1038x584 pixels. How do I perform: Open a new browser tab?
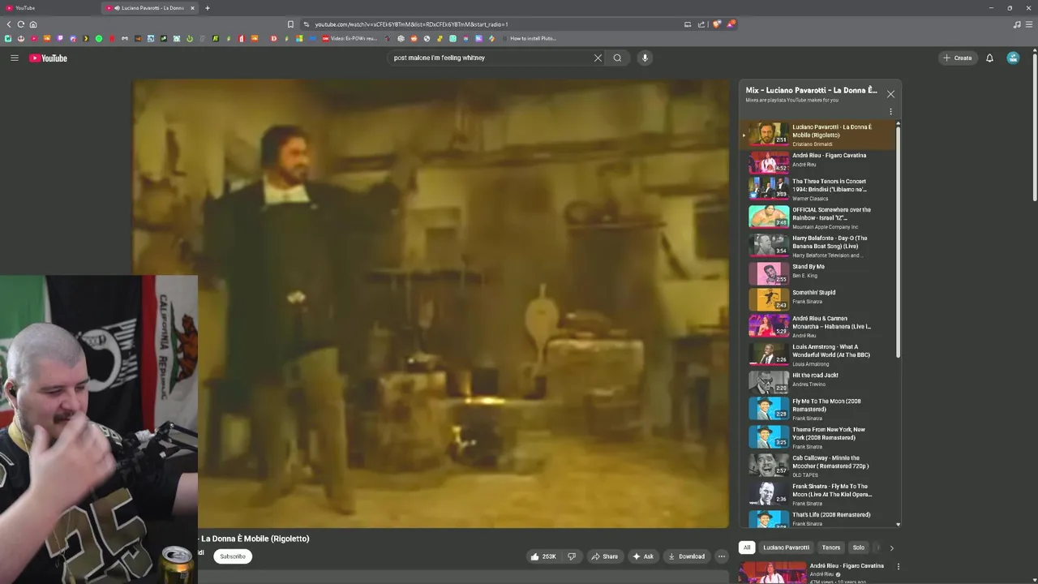(x=207, y=8)
